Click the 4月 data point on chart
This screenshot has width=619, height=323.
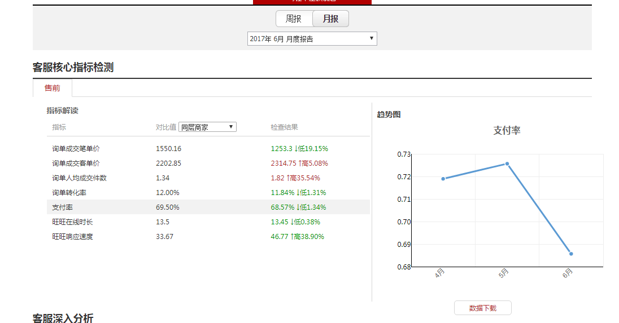pyautogui.click(x=443, y=179)
